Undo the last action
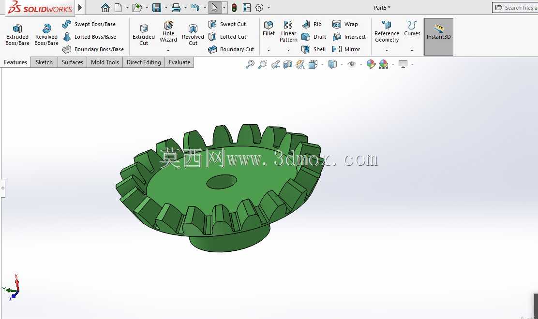 (x=195, y=8)
